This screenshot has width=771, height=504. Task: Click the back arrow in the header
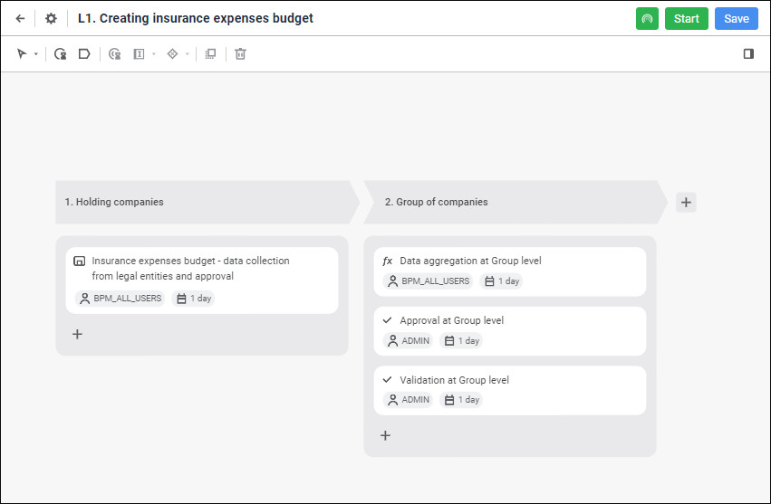pyautogui.click(x=21, y=18)
